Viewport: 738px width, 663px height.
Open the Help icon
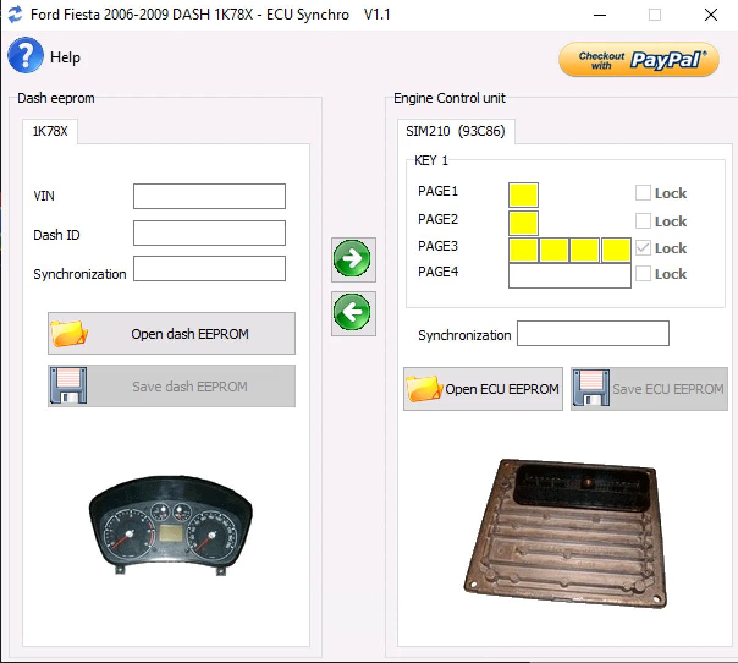tap(25, 56)
